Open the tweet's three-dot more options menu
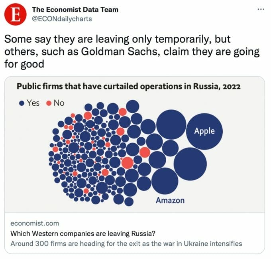Image resolution: width=271 pixels, height=259 pixels. click(260, 9)
